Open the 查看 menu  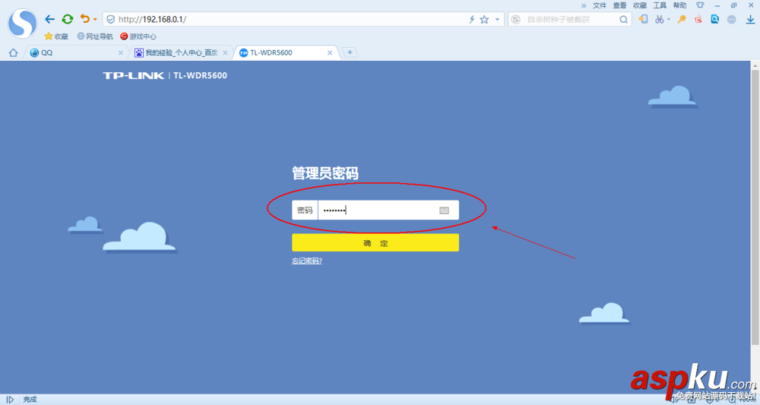(x=619, y=5)
